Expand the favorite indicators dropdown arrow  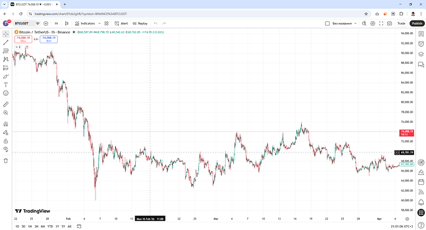point(99,23)
